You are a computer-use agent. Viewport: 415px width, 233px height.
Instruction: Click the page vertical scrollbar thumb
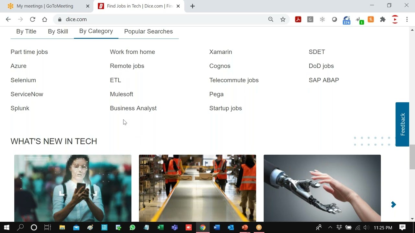(412, 157)
